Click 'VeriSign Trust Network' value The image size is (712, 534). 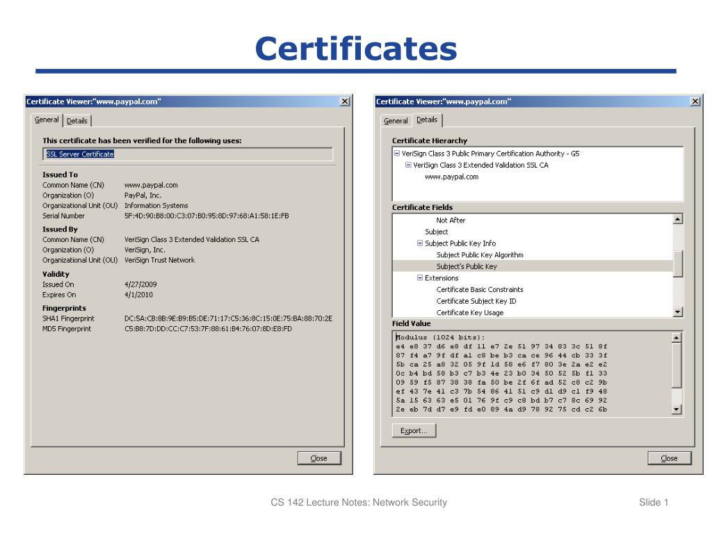159,260
